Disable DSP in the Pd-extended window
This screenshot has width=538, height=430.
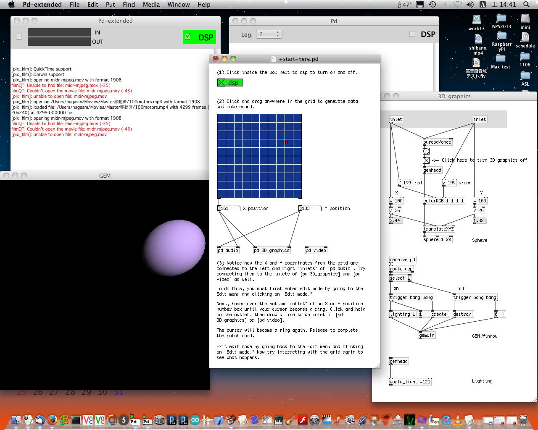coord(188,37)
